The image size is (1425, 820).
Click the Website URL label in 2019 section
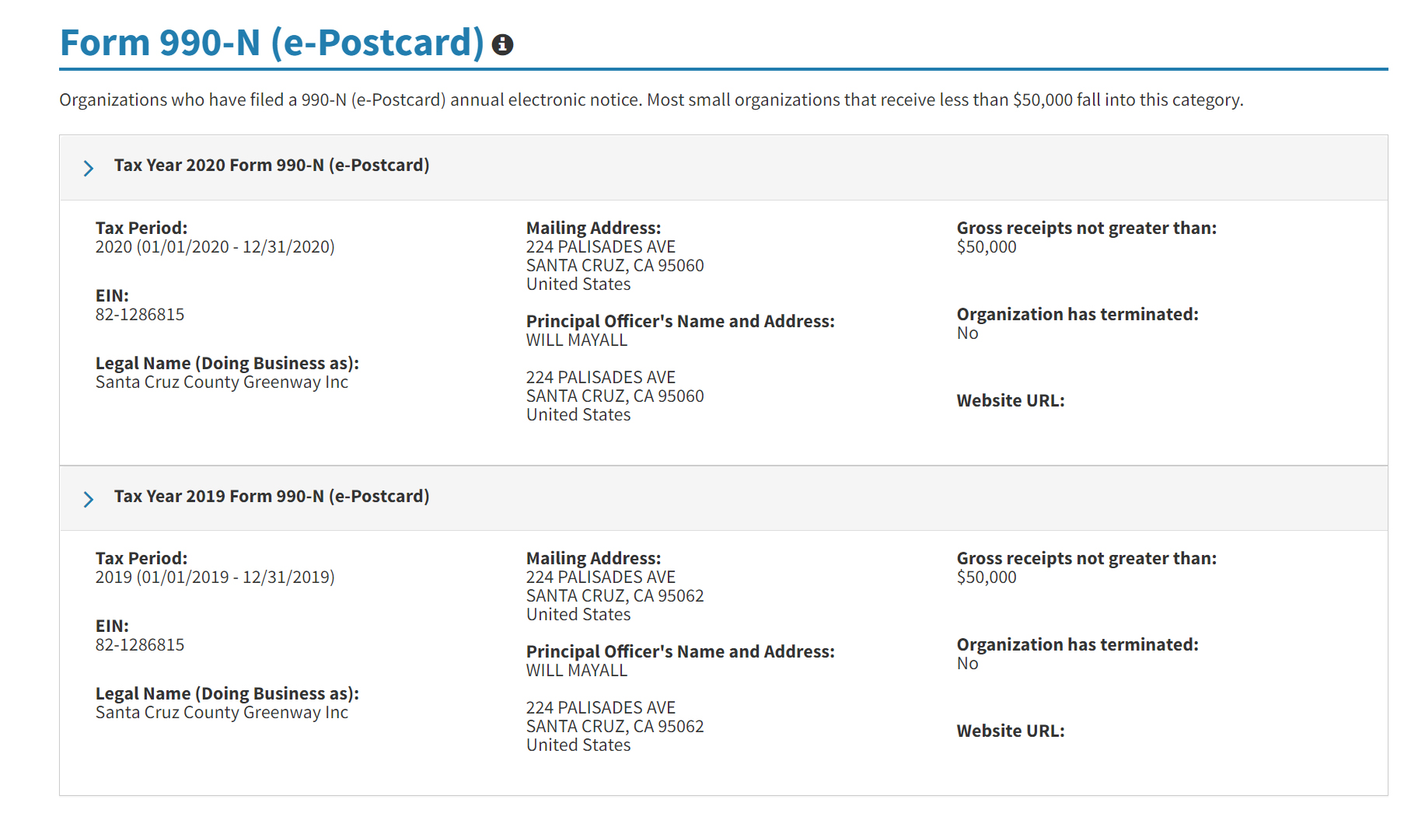click(1010, 731)
